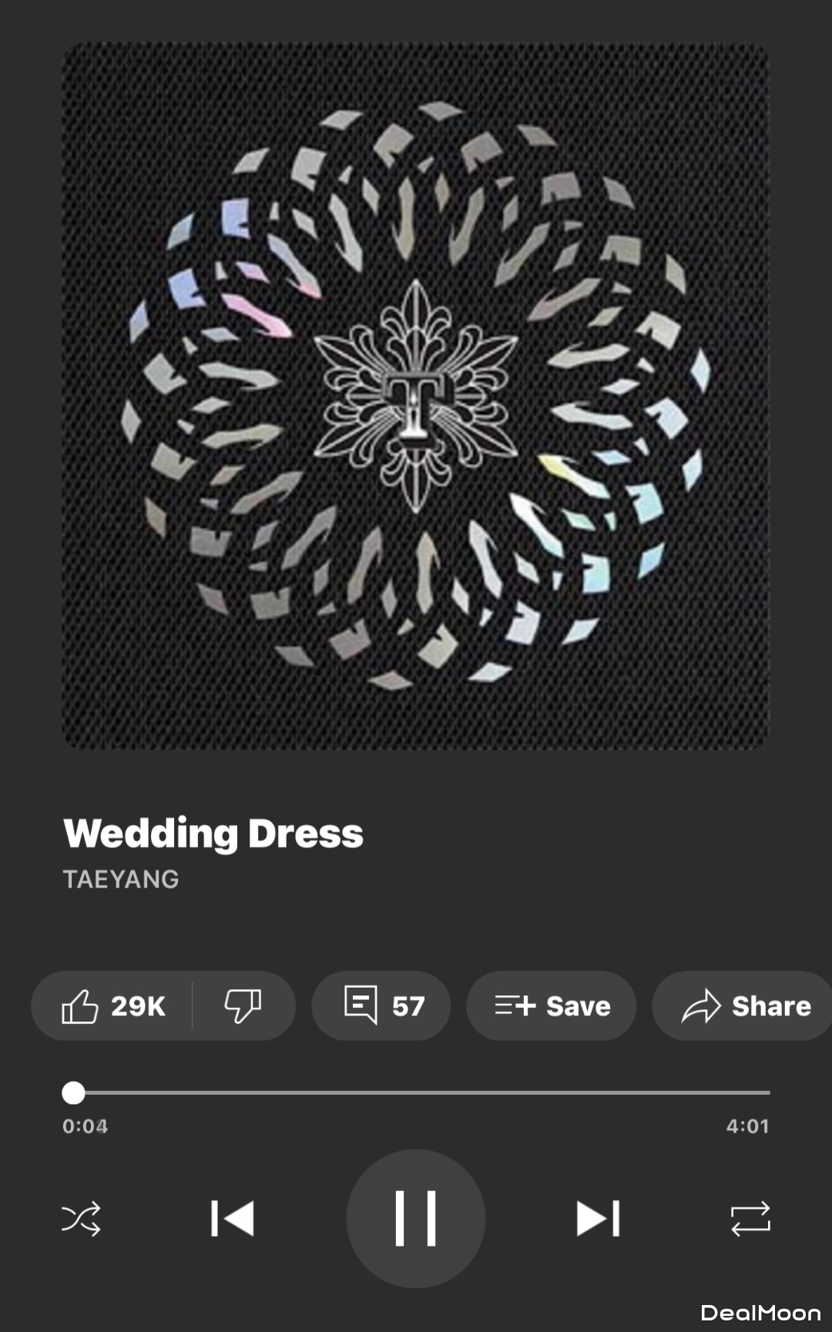Click the playback progress bar handle

pyautogui.click(x=73, y=1092)
